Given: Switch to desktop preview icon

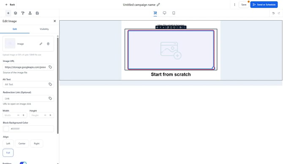Looking at the screenshot, I should [x=164, y=13].
